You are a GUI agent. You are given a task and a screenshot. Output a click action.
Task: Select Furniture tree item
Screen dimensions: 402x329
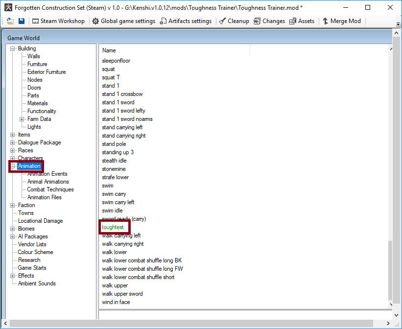pos(37,64)
